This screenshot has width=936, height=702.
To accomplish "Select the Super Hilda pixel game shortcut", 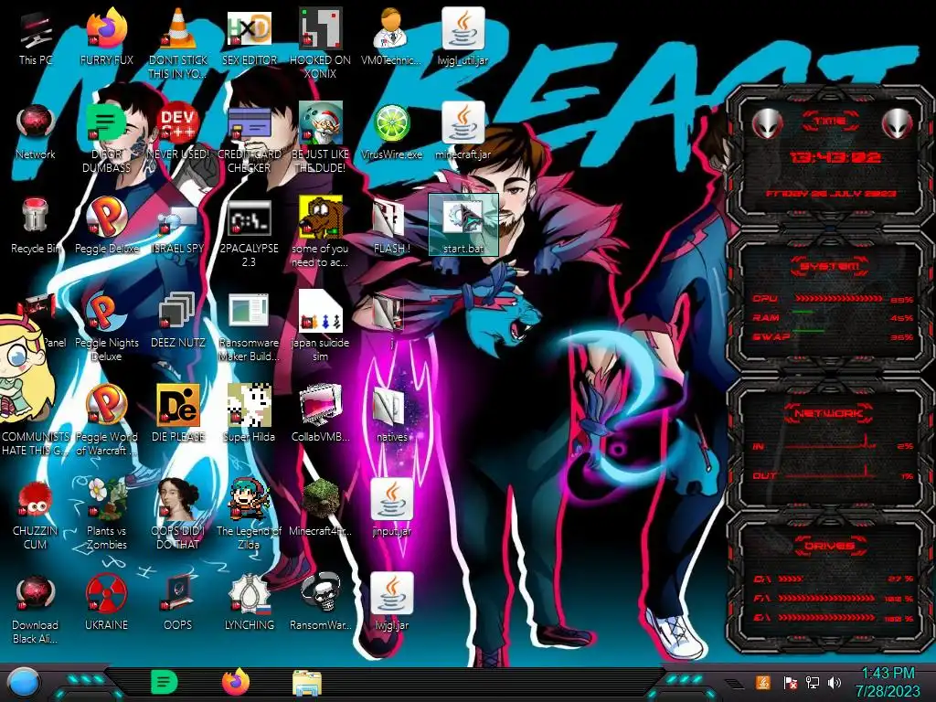I will [249, 413].
